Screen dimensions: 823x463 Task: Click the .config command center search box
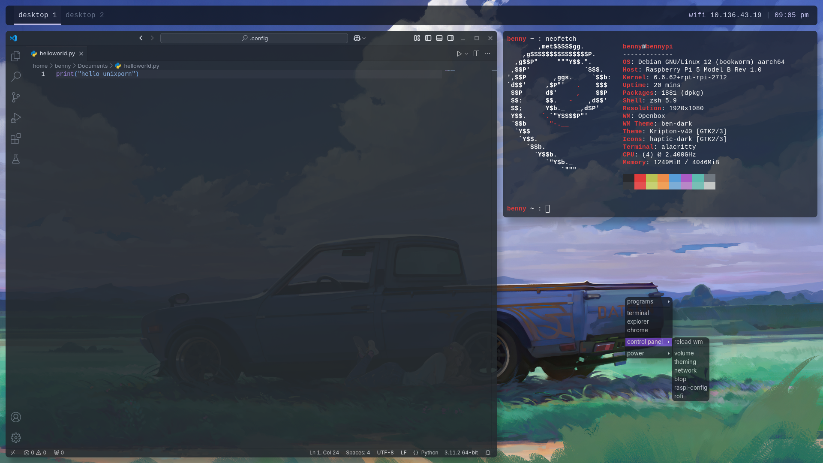pos(254,38)
